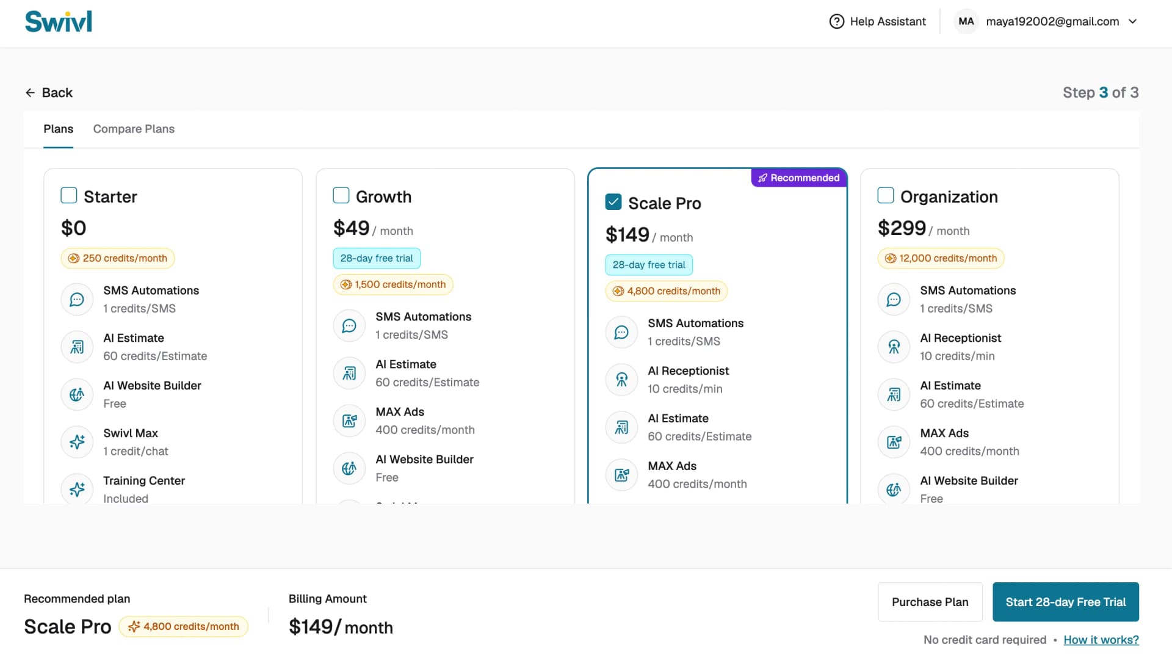Click the Growth plan title
The height and width of the screenshot is (661, 1172).
(x=383, y=197)
